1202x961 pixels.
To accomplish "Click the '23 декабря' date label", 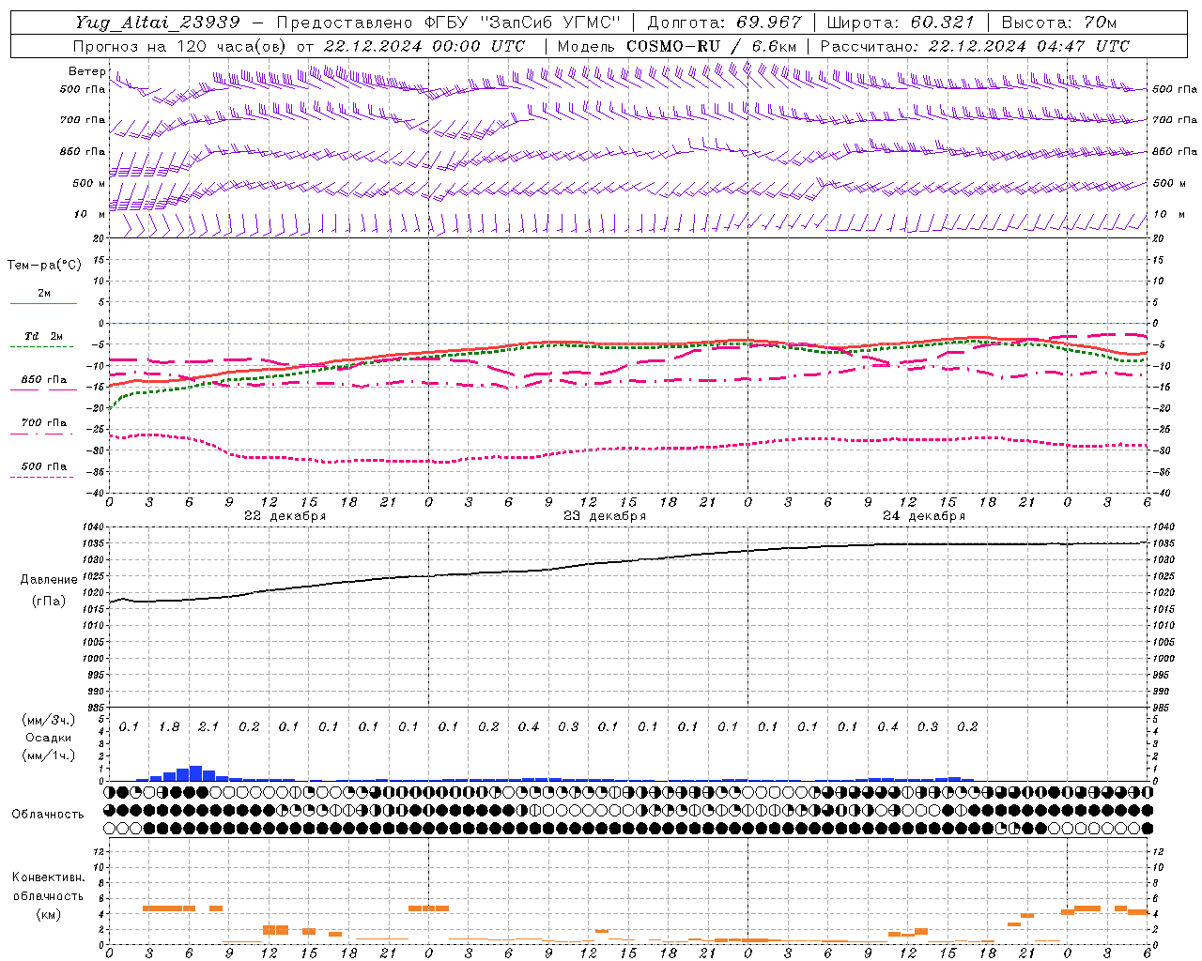I will (x=605, y=516).
